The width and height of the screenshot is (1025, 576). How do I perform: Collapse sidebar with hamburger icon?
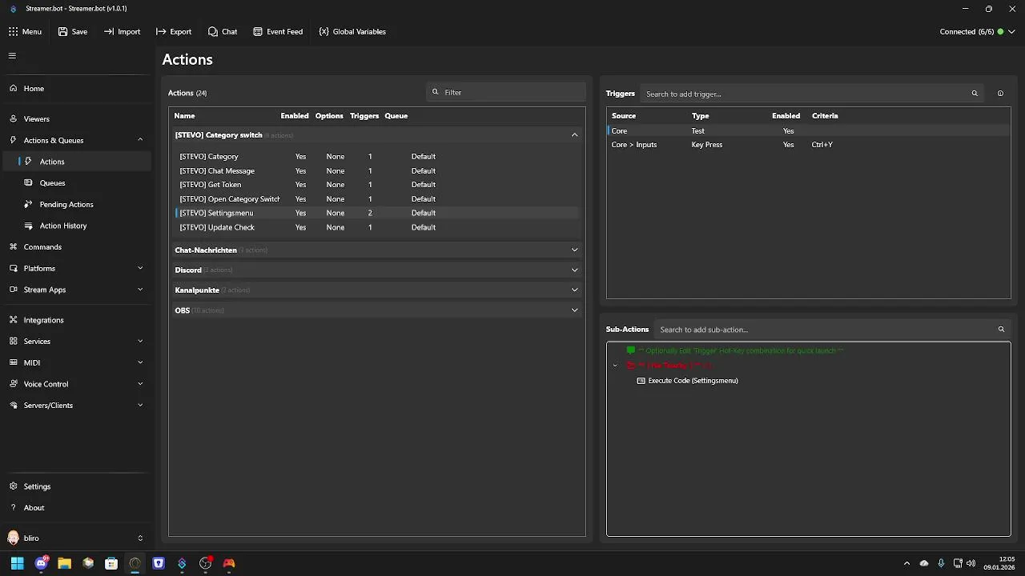coord(12,56)
